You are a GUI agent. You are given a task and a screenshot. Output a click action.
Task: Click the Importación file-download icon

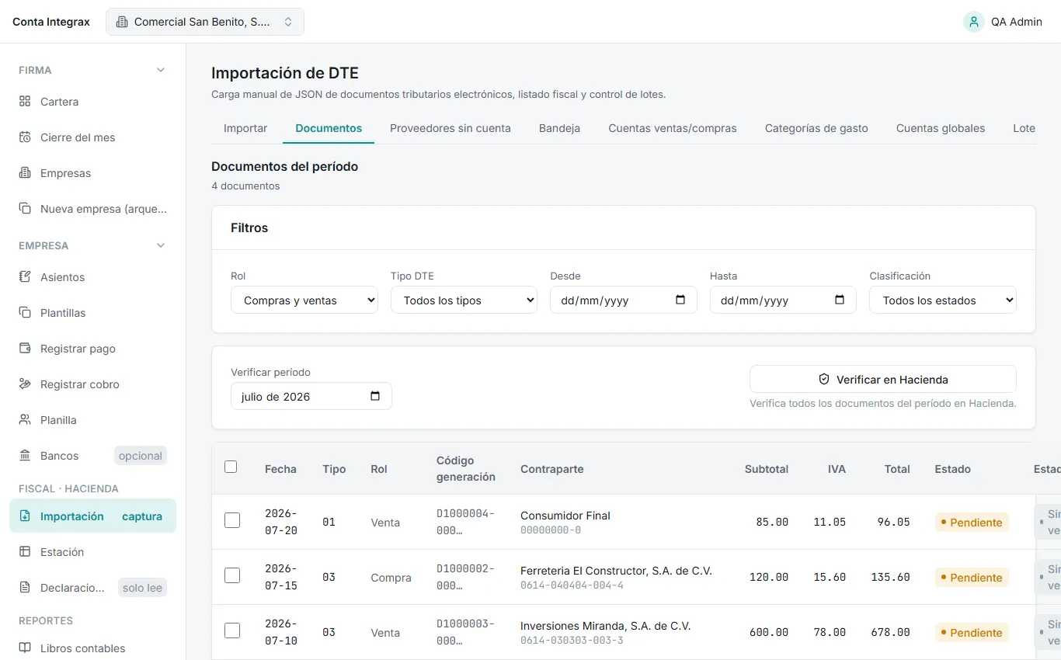coord(25,516)
